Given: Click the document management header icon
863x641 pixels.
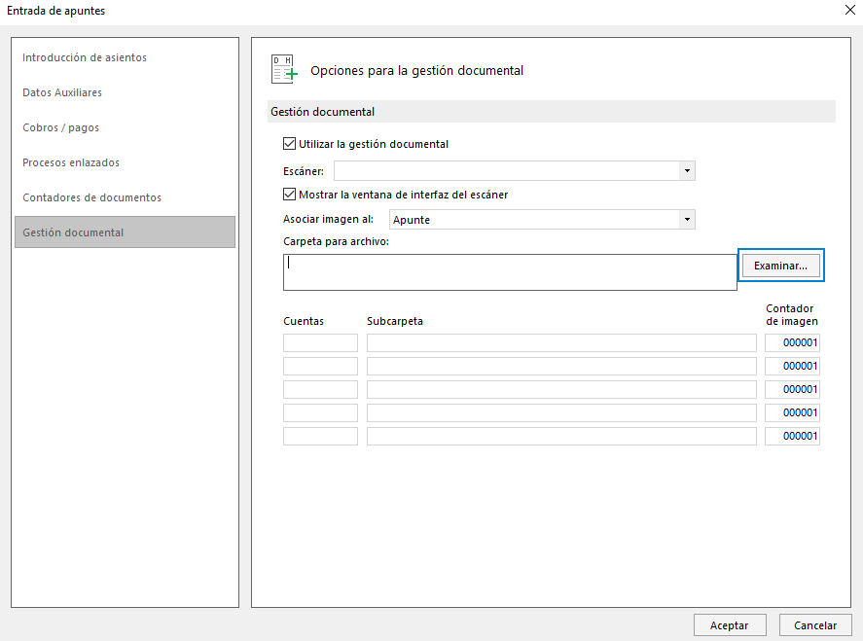Looking at the screenshot, I should tap(284, 69).
